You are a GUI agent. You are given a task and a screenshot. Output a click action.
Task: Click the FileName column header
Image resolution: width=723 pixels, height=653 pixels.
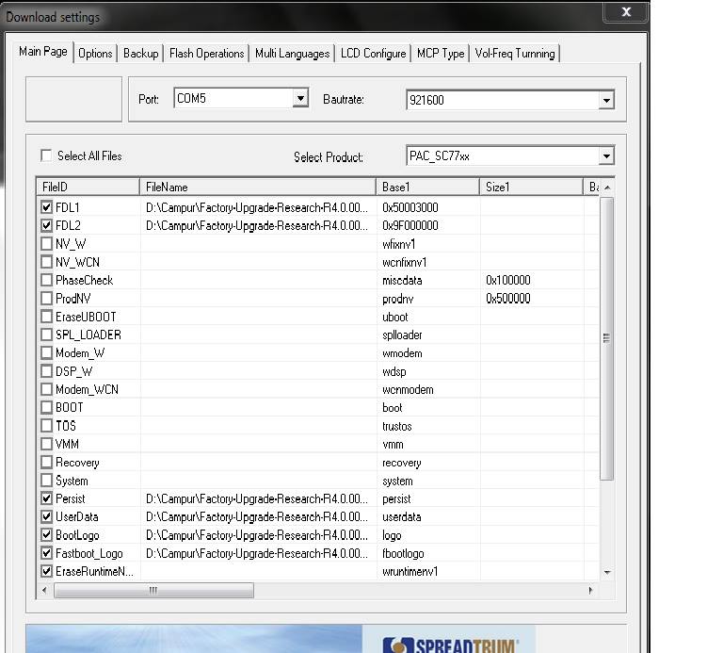pyautogui.click(x=258, y=187)
